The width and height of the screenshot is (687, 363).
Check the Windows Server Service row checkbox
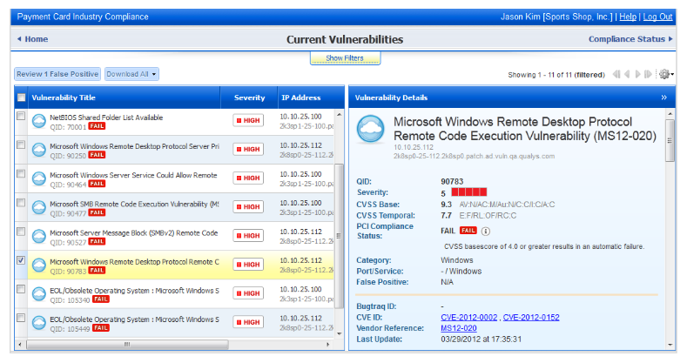[x=21, y=173]
